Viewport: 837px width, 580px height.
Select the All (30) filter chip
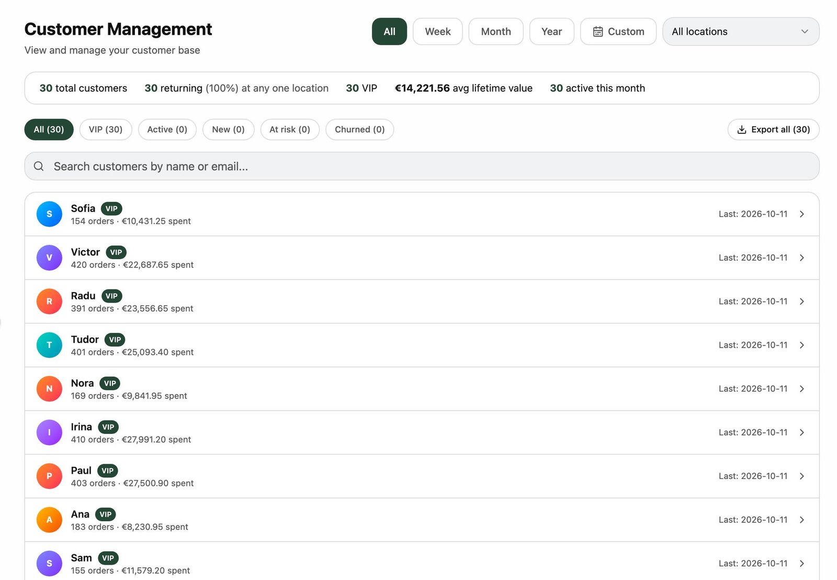49,129
